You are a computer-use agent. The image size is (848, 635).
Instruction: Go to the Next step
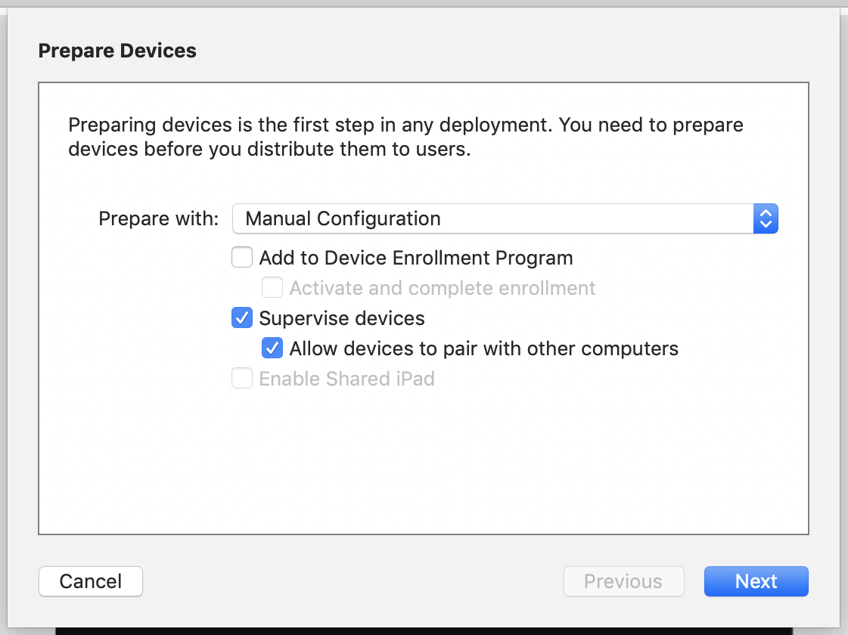[x=756, y=581]
